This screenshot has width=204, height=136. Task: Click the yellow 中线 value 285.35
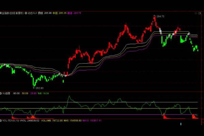point(62,13)
